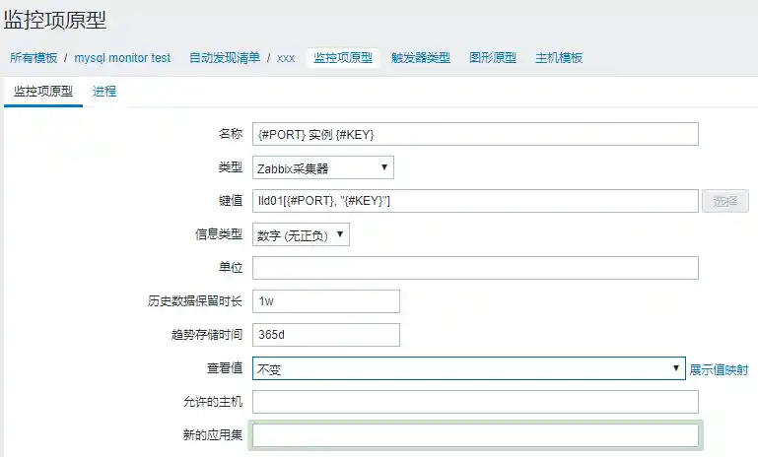
Task: Focus the 新的应用集 input field
Action: (x=474, y=435)
